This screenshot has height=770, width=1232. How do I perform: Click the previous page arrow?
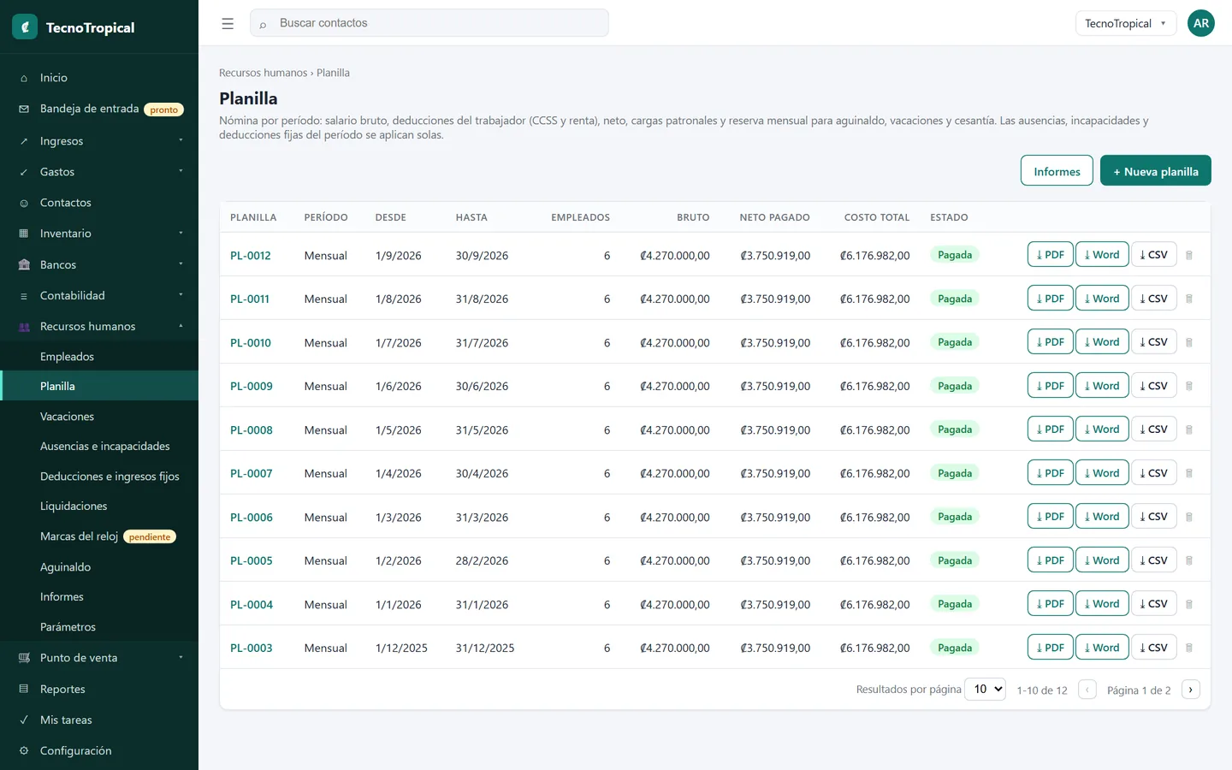[x=1087, y=690]
